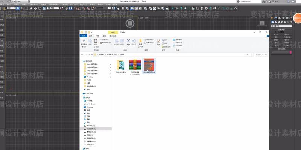Viewport: 301px width, 150px height.
Task: Click the Mirror tool icon
Action: pos(114,8)
